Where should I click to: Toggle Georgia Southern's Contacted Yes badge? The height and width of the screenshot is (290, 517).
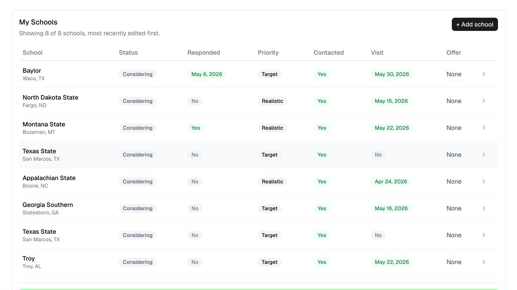[x=322, y=208]
